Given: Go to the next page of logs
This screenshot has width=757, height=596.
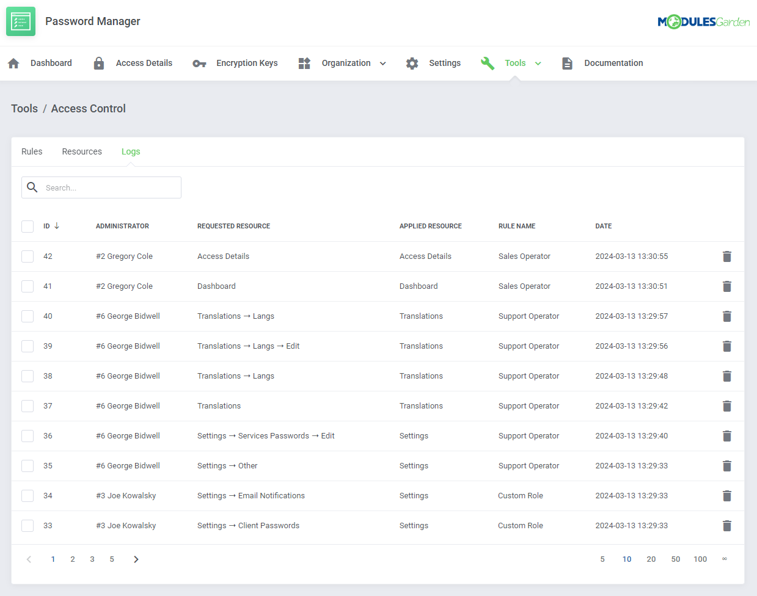Looking at the screenshot, I should pos(136,559).
